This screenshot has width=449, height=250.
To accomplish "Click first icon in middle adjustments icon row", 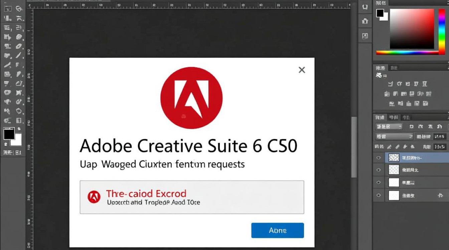I will [387, 94].
